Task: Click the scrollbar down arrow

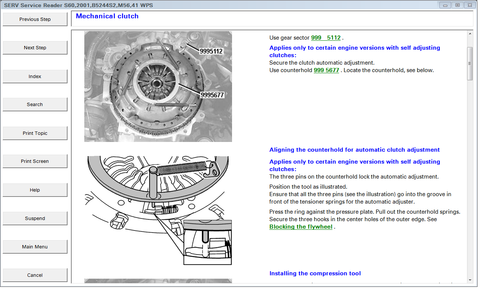Action: [x=470, y=280]
